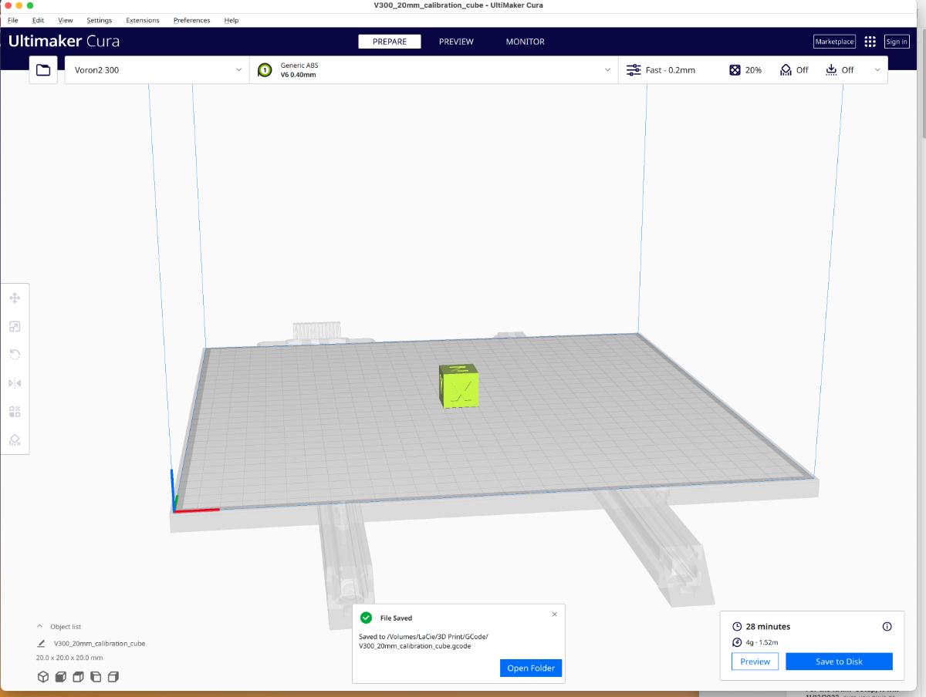The image size is (926, 697).
Task: Switch to the right side view icon
Action: point(113,677)
